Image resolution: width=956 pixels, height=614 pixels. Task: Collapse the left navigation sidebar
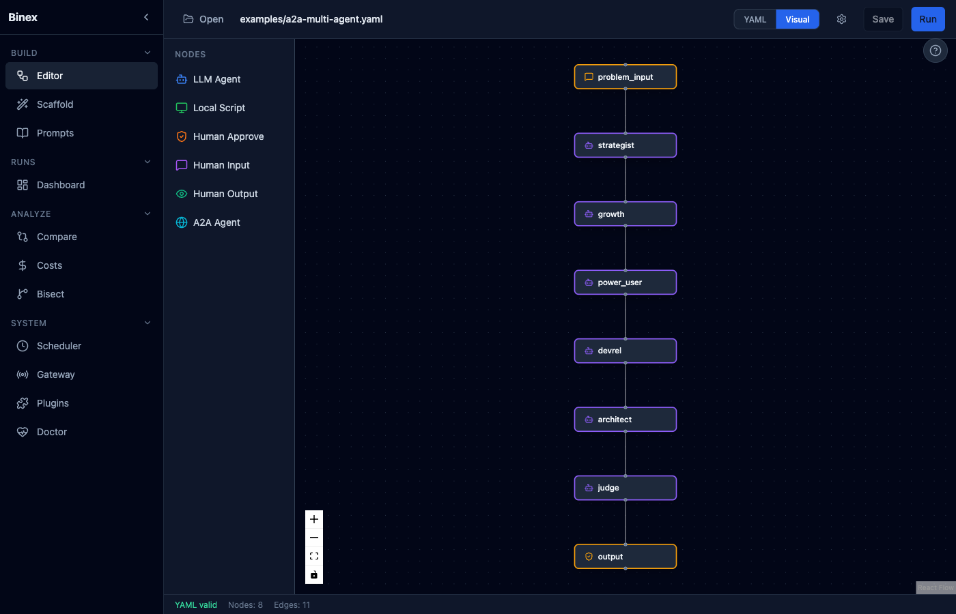(x=145, y=17)
